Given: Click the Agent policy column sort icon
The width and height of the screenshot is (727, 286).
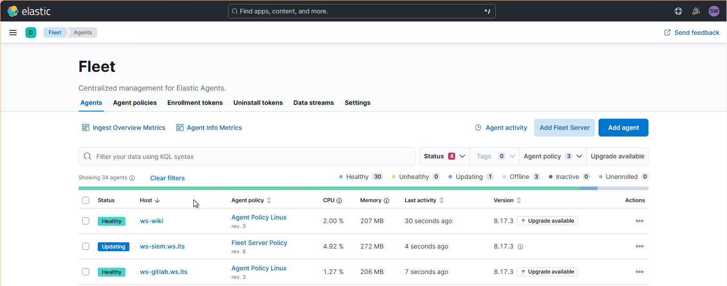Looking at the screenshot, I should [x=269, y=200].
